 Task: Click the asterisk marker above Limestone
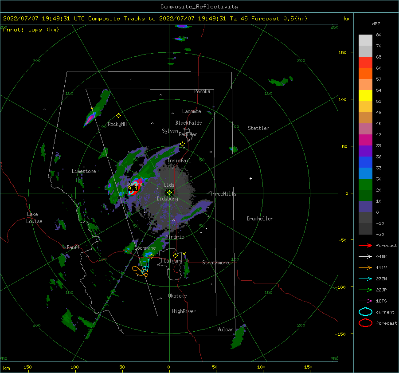point(84,167)
